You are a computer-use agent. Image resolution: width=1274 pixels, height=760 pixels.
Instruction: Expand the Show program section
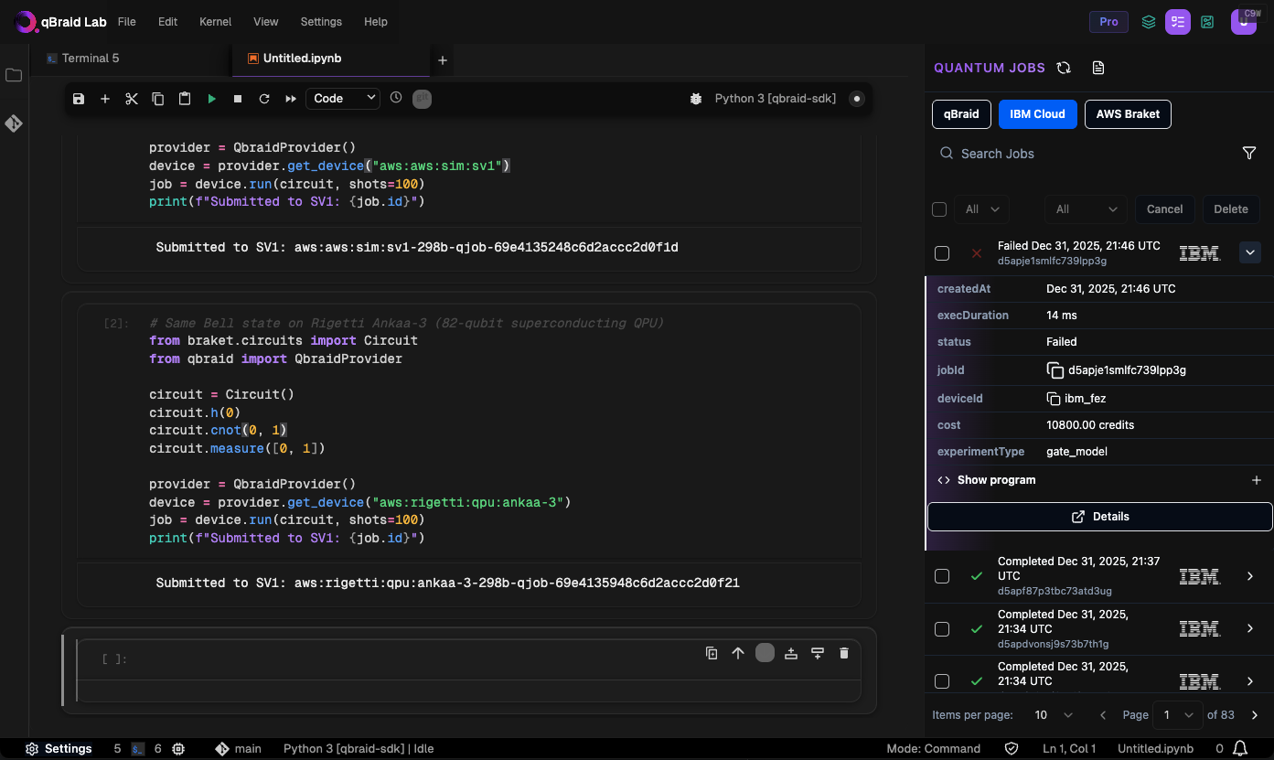tap(1099, 480)
